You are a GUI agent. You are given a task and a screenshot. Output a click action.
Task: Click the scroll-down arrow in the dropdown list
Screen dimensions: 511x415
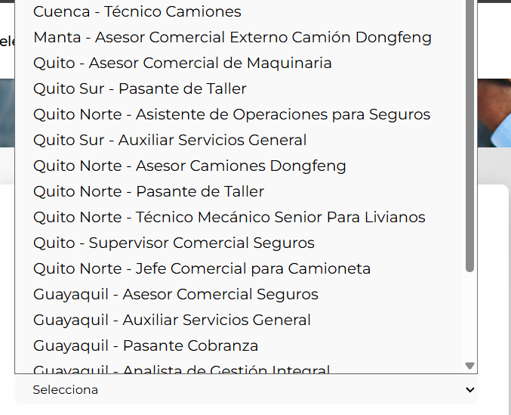coord(469,366)
